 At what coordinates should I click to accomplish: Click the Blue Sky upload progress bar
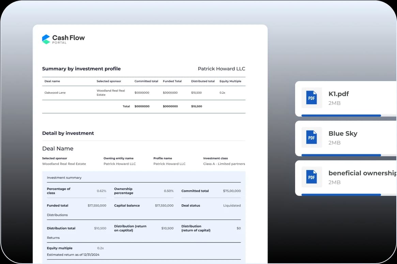[x=341, y=155]
